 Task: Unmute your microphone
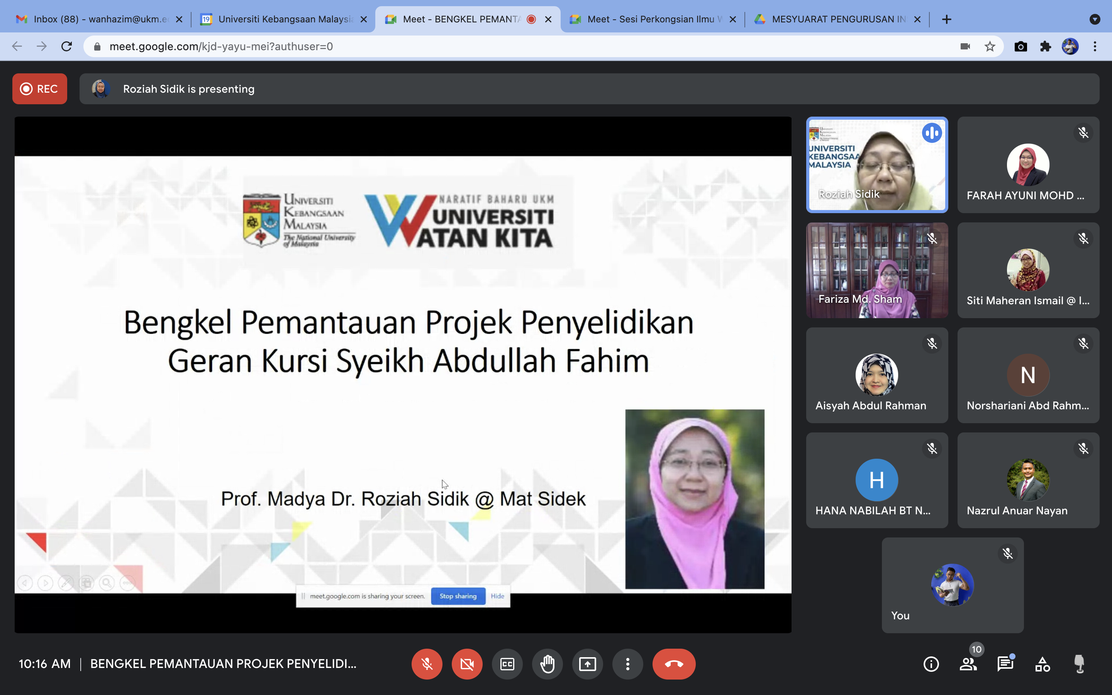(427, 664)
